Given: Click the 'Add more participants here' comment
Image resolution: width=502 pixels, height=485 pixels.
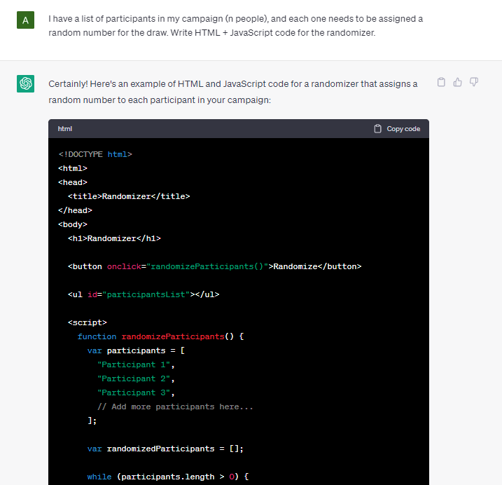Looking at the screenshot, I should (175, 407).
